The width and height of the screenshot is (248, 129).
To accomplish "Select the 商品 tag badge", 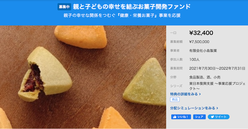I will coord(175,99).
